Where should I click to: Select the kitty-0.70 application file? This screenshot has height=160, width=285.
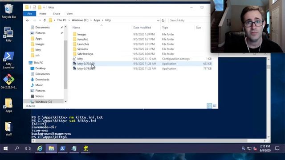tap(142, 64)
